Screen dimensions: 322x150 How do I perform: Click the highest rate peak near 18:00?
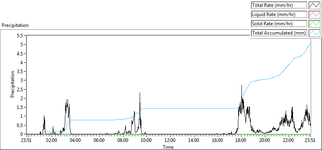pos(242,85)
